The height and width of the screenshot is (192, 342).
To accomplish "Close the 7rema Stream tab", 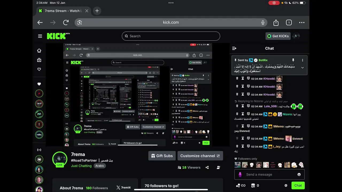I will 87,11.
